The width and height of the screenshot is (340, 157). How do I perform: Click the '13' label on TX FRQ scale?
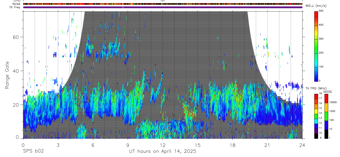coord(320,118)
